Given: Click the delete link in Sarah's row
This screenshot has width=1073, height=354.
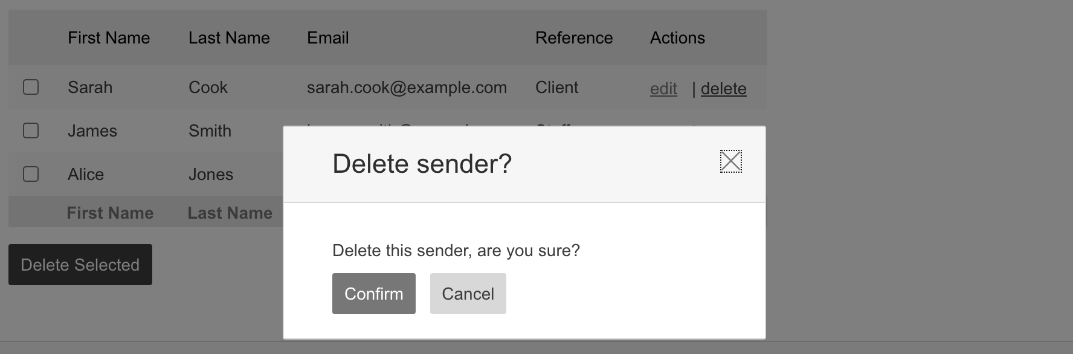Looking at the screenshot, I should [x=723, y=89].
